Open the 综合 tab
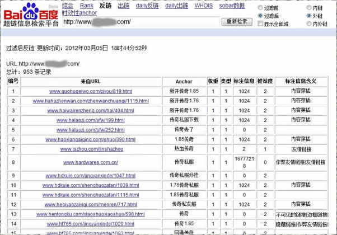 point(68,6)
